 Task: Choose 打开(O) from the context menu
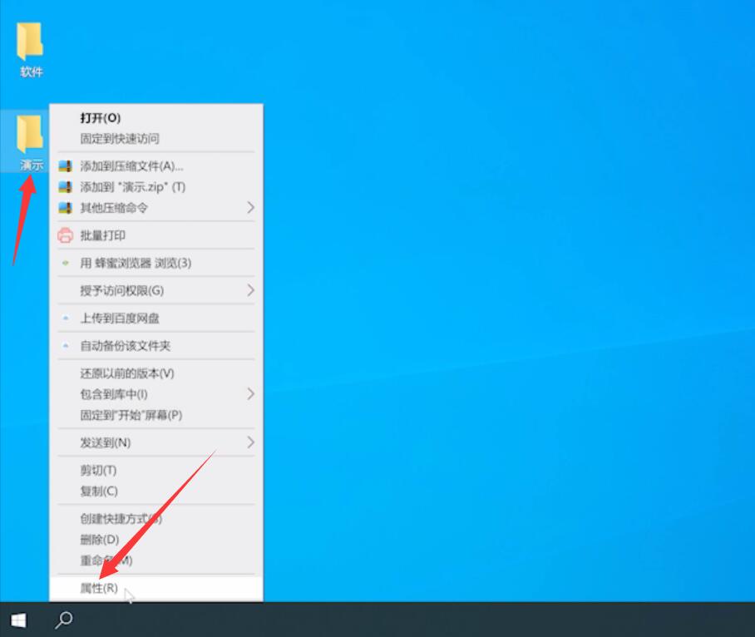(x=156, y=118)
